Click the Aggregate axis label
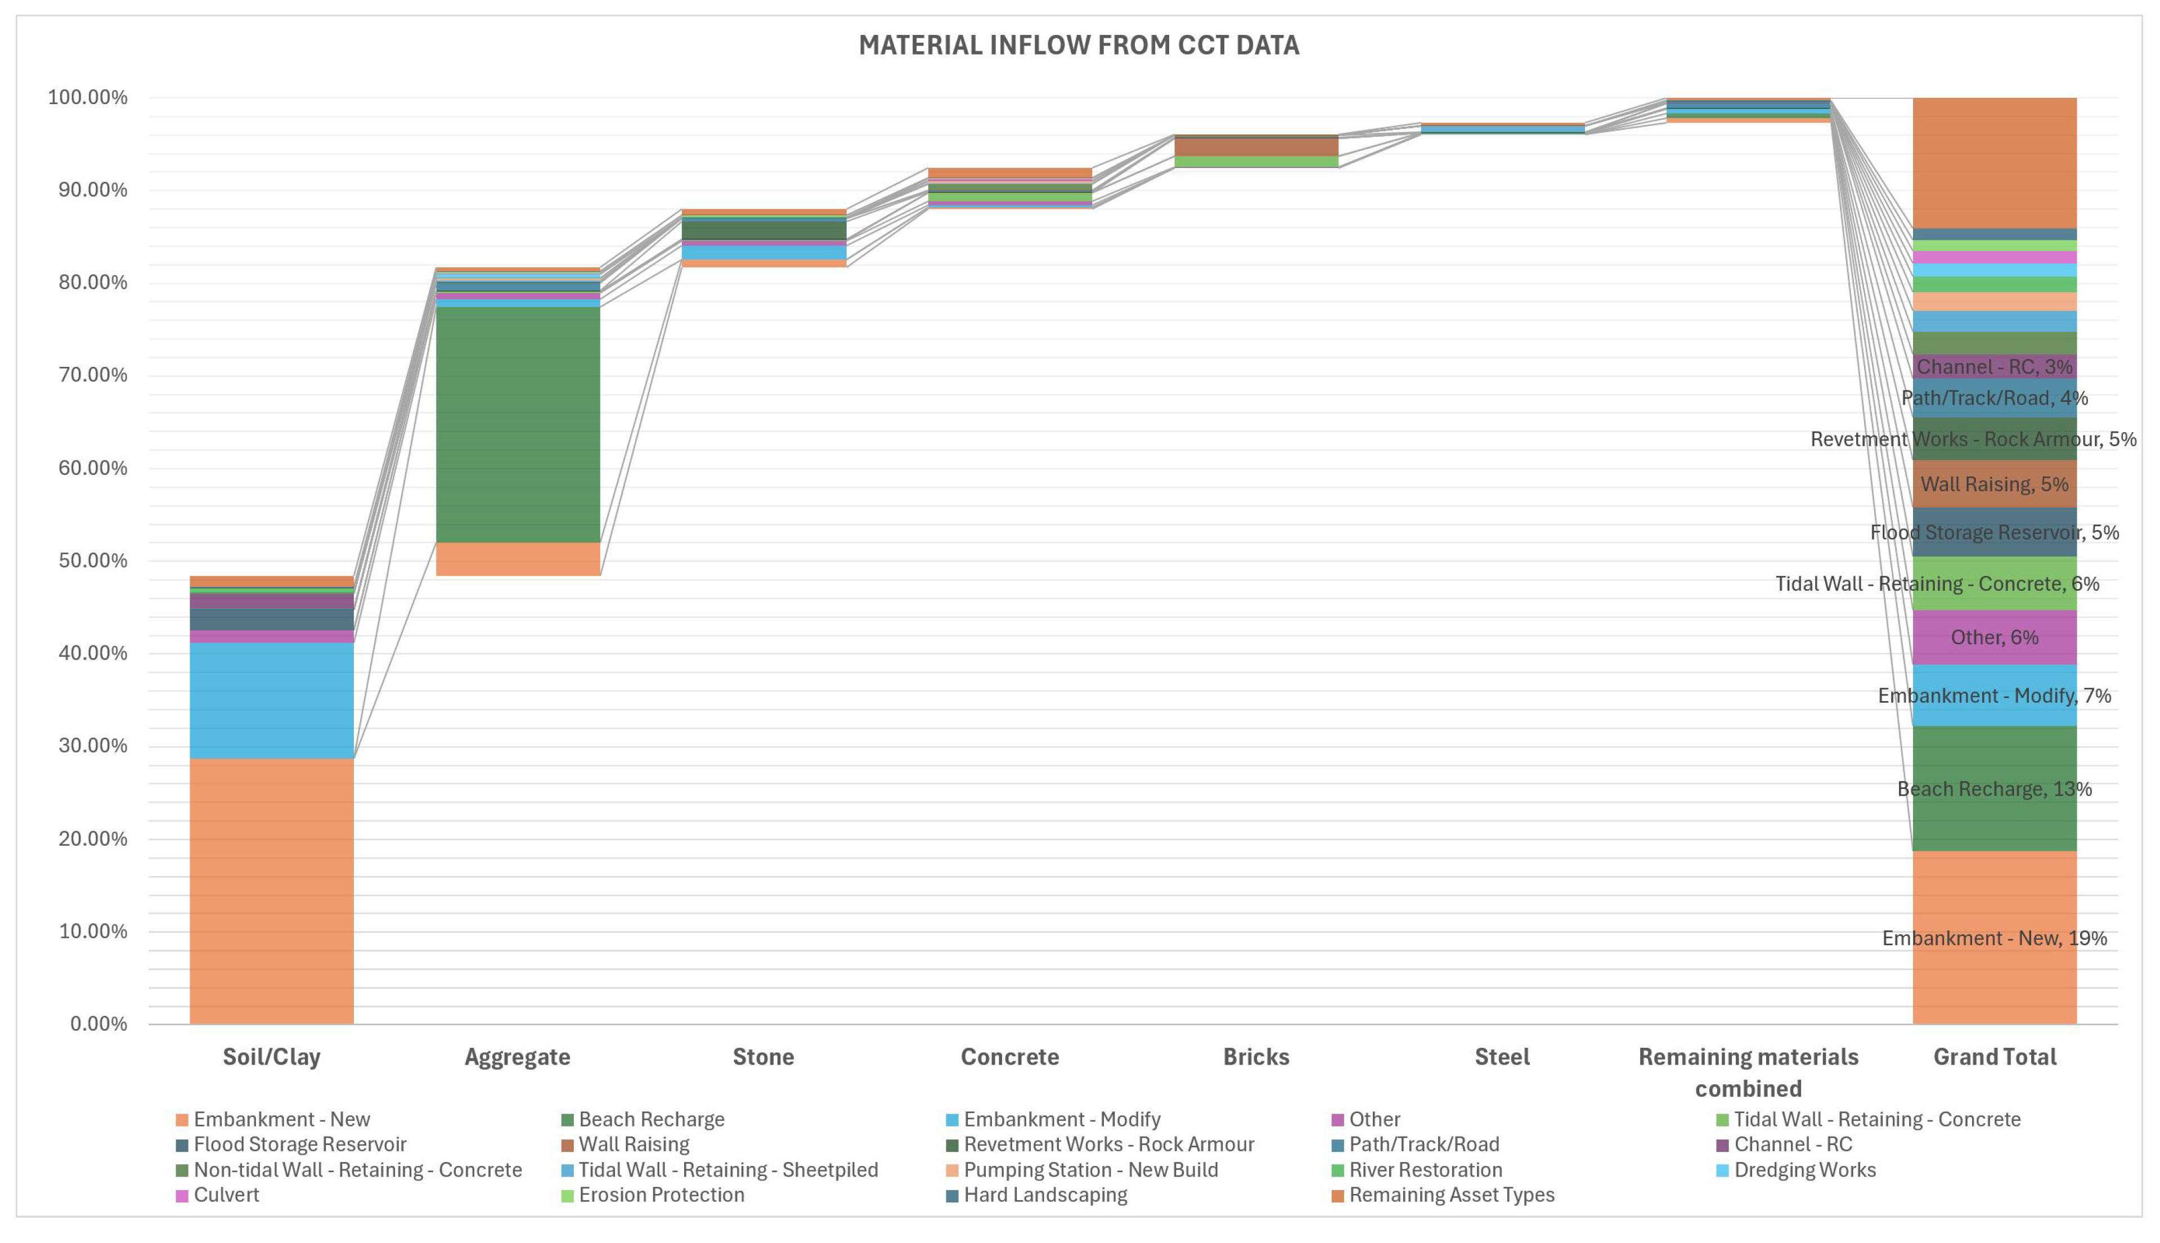2160x1243 pixels. [x=517, y=1057]
